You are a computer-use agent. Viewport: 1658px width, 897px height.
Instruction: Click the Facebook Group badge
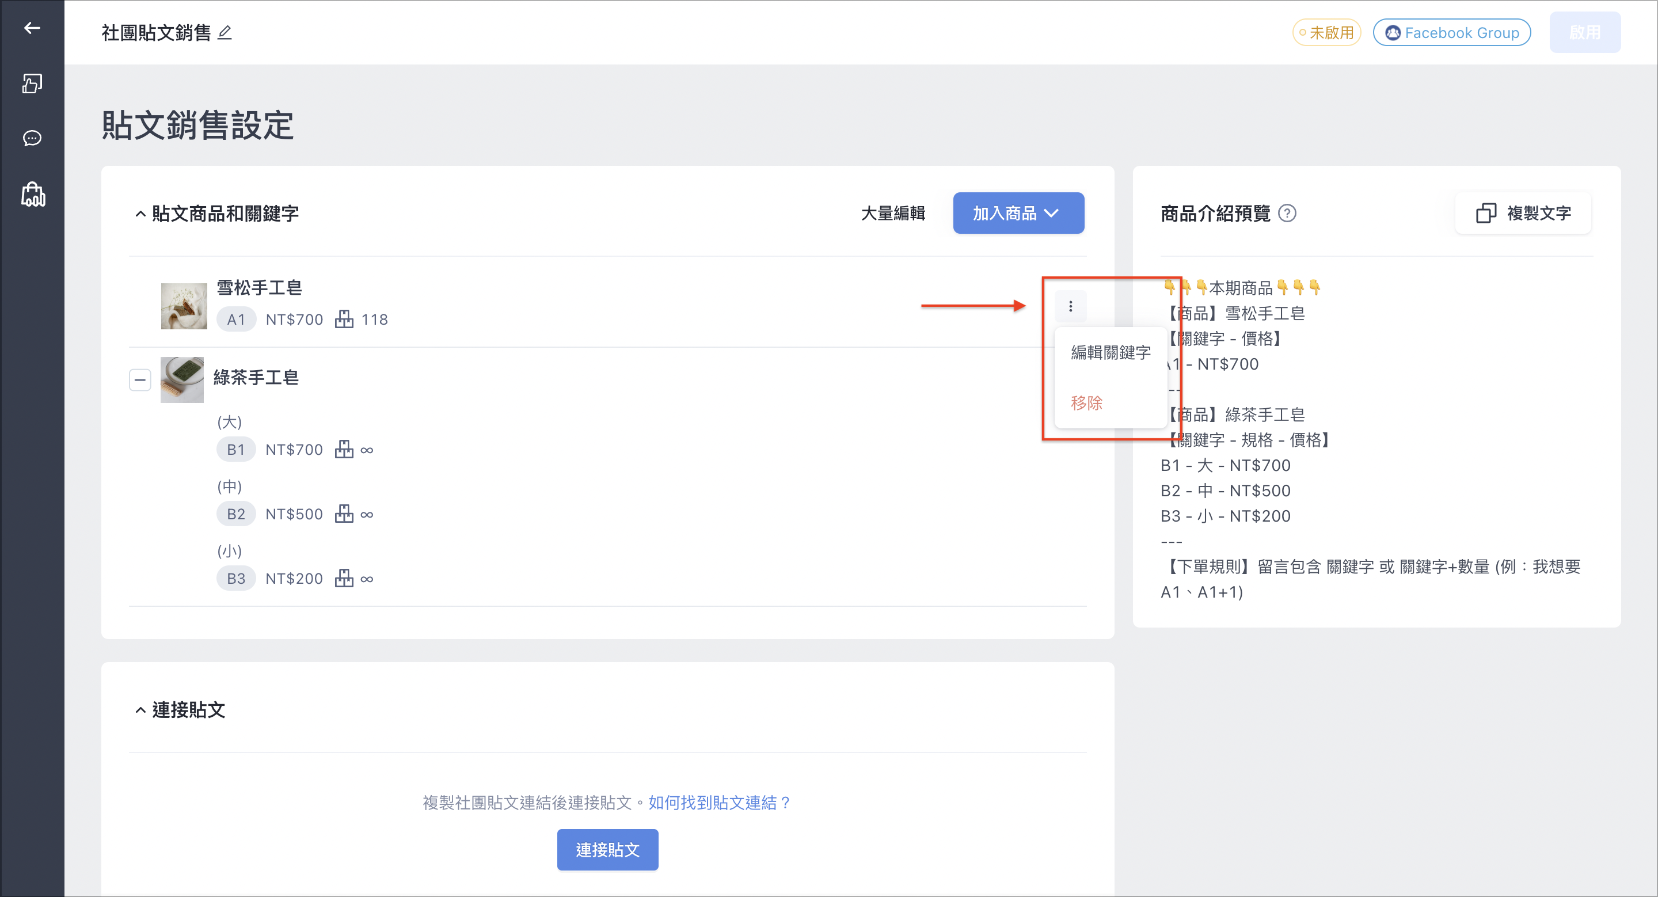click(1451, 32)
